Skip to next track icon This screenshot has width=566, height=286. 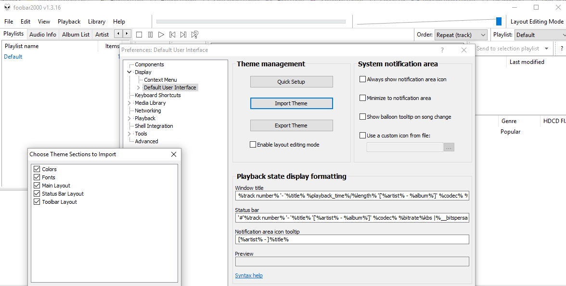click(x=183, y=35)
